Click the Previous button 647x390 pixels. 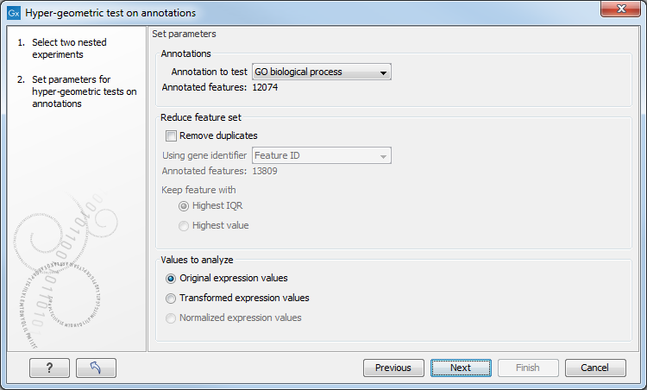point(393,368)
